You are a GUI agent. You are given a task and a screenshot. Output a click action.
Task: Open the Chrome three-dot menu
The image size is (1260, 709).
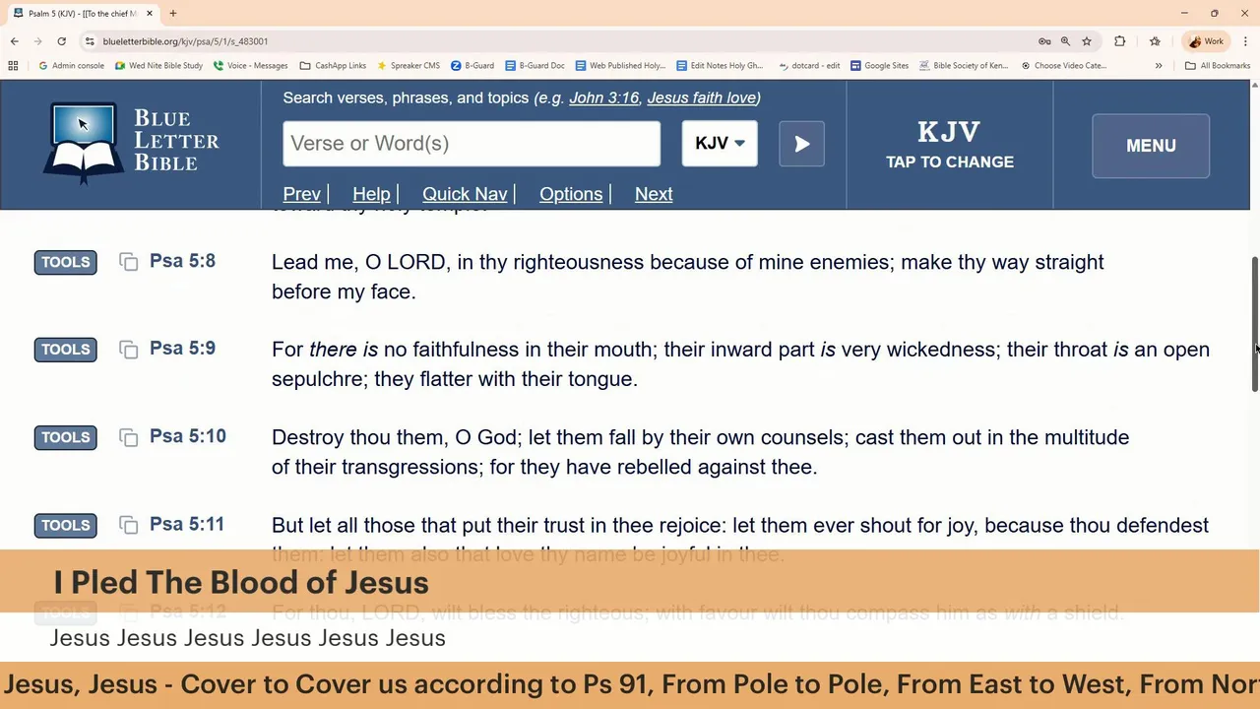coord(1245,41)
